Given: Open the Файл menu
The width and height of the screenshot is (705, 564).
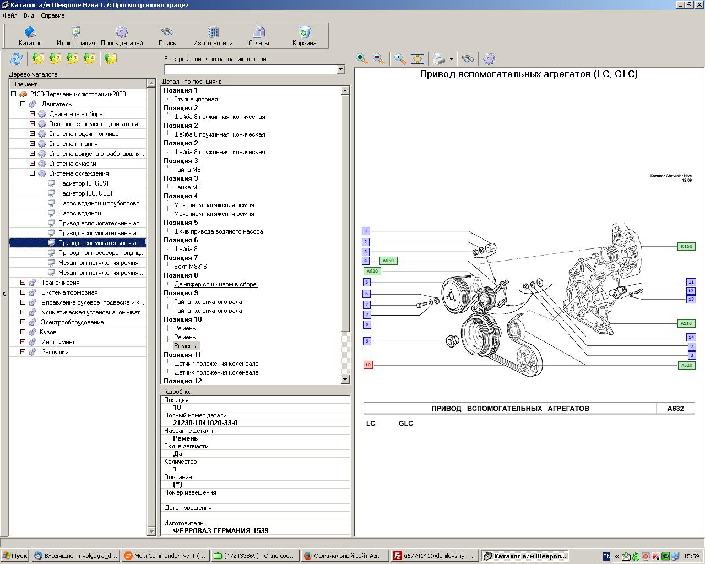Looking at the screenshot, I should (10, 15).
